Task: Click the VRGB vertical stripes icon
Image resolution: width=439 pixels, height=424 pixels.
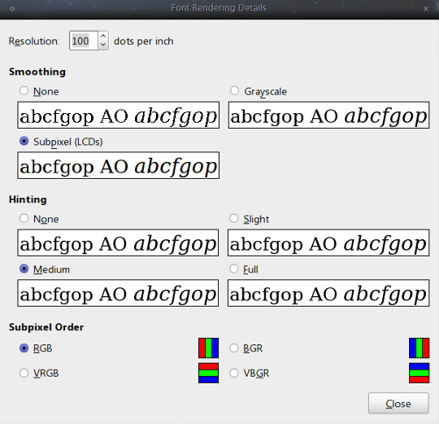Action: point(208,373)
